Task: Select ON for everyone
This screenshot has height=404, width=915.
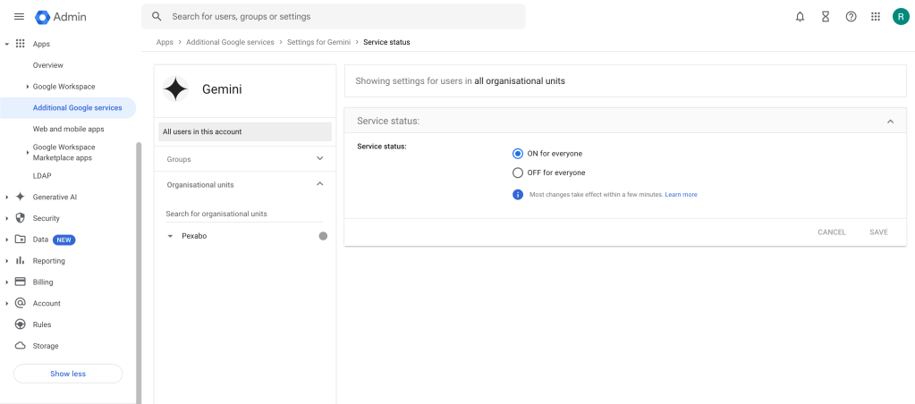Action: 518,154
